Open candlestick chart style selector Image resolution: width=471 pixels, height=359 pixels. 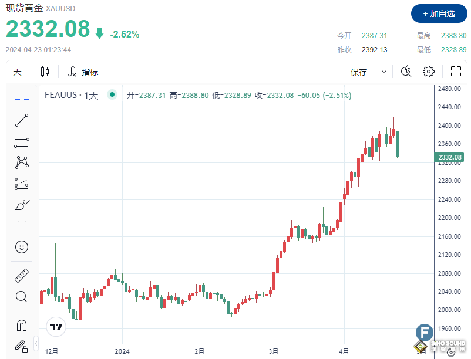coord(45,72)
